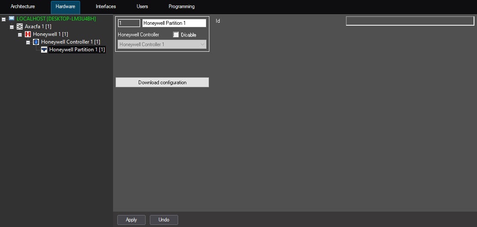This screenshot has width=477, height=227.
Task: Open the Interfaces tab
Action: (106, 6)
